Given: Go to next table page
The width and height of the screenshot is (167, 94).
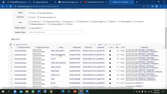Looking at the screenshot, I should tap(110, 45).
